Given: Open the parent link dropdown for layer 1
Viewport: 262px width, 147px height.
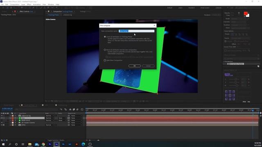Looking at the screenshot, I should [x=76, y=116].
